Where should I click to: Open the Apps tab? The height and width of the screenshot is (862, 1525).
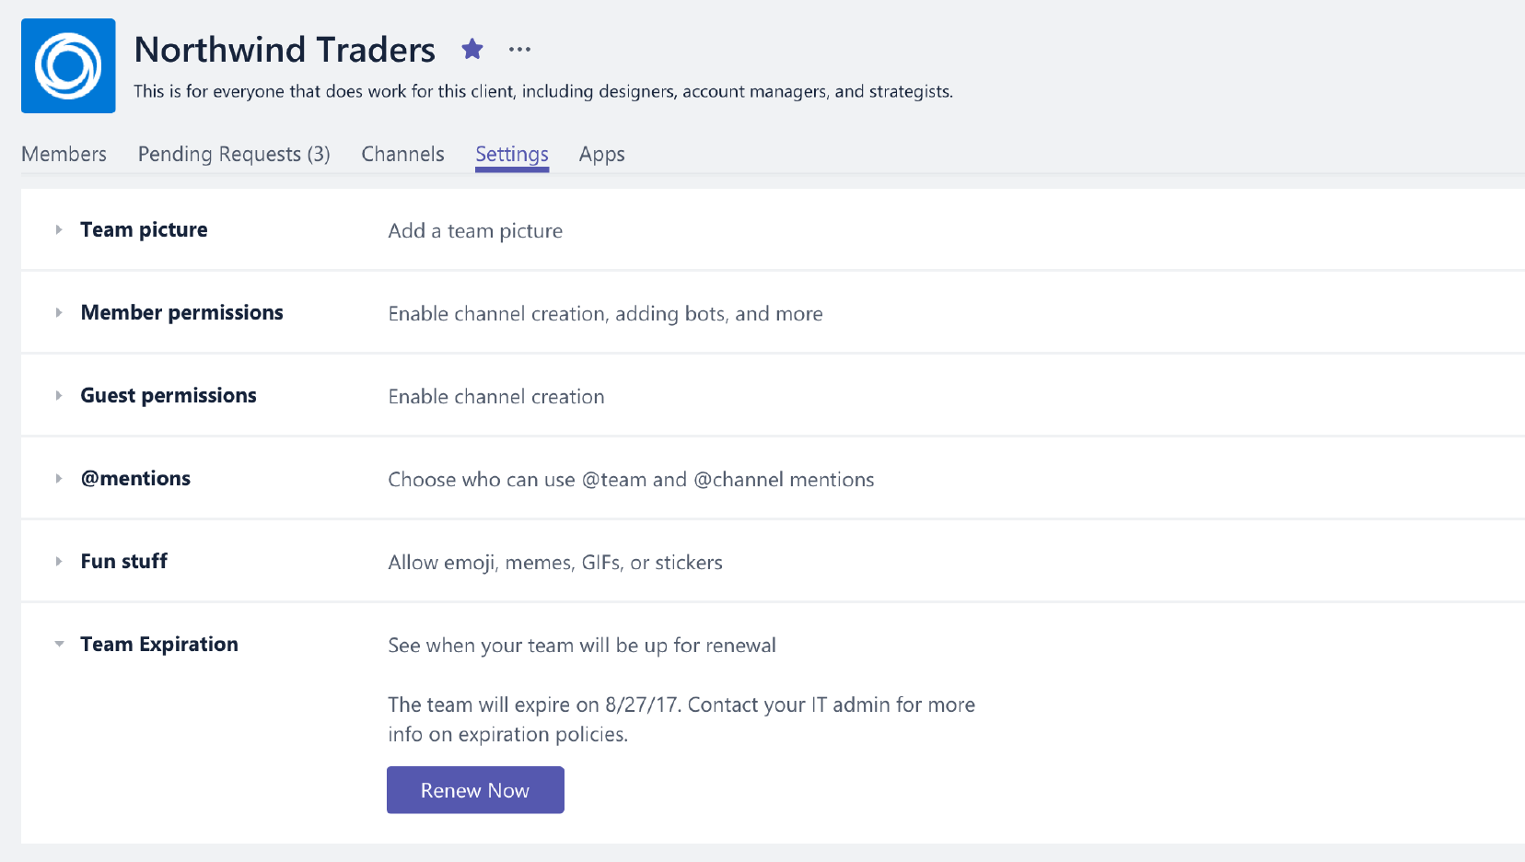601,155
